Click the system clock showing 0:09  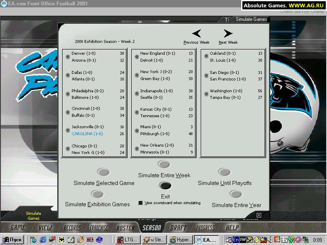318,240
